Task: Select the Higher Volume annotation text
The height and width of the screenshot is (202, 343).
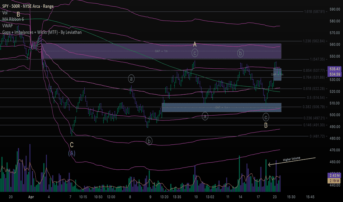Action: click(x=291, y=159)
